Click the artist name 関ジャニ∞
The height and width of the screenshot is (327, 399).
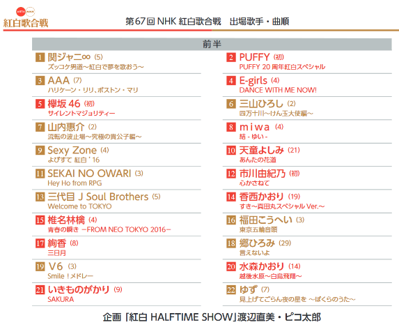pyautogui.click(x=69, y=57)
